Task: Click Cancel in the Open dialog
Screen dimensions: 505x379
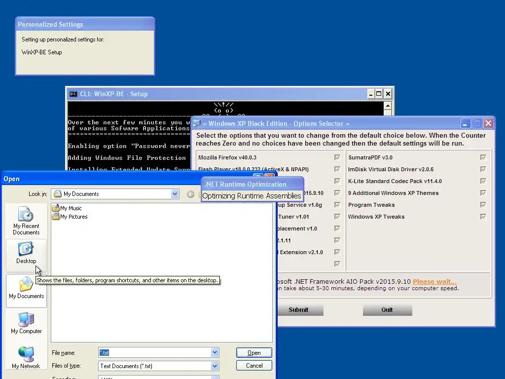Action: [254, 366]
